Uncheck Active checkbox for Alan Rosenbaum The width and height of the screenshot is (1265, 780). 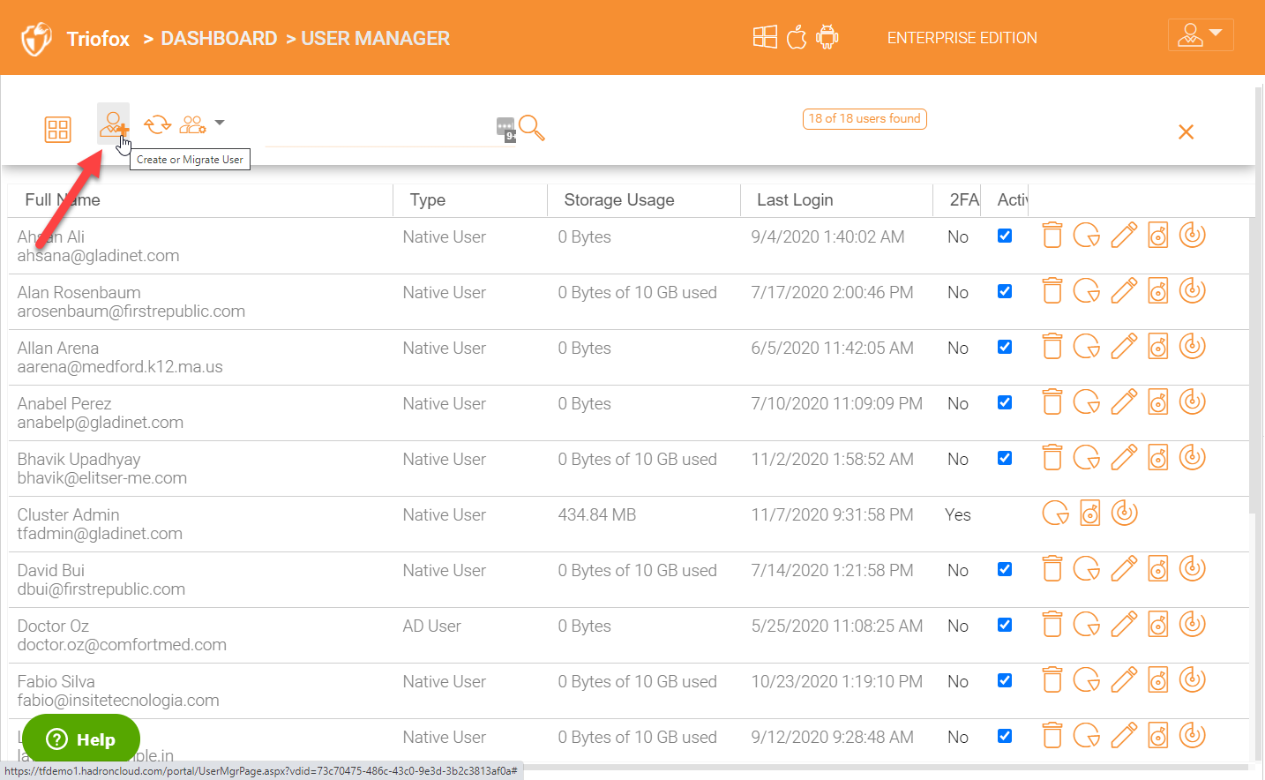1005,291
